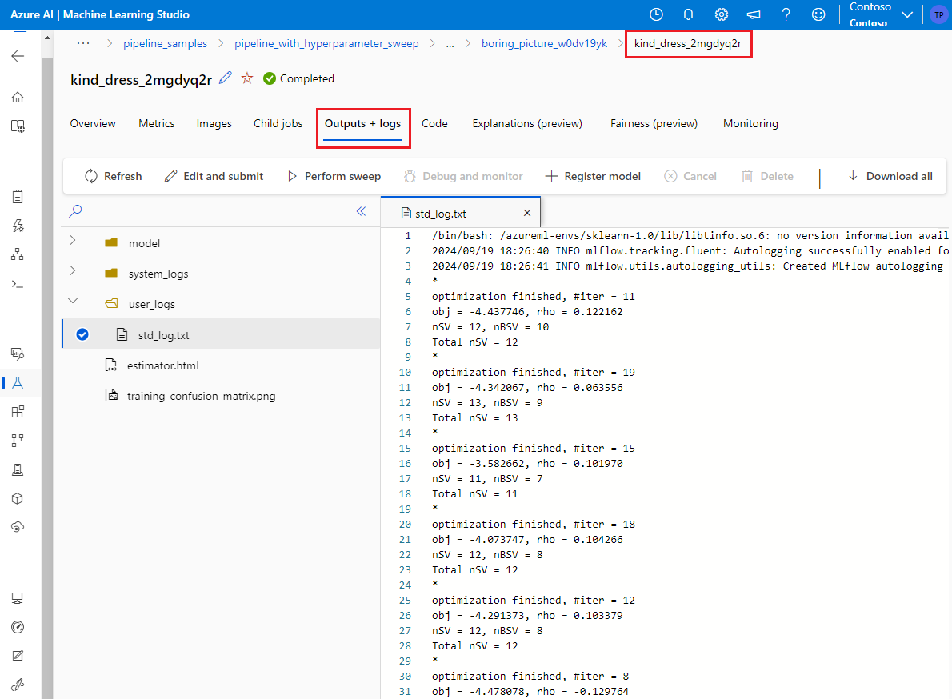Viewport: 952px width, 699px height.
Task: Open the Contoso workspace dropdown
Action: coord(906,14)
